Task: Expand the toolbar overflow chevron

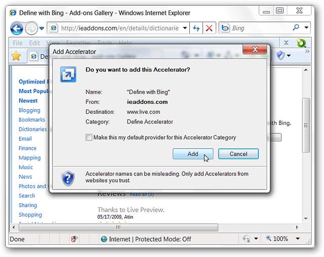Action: 307,51
